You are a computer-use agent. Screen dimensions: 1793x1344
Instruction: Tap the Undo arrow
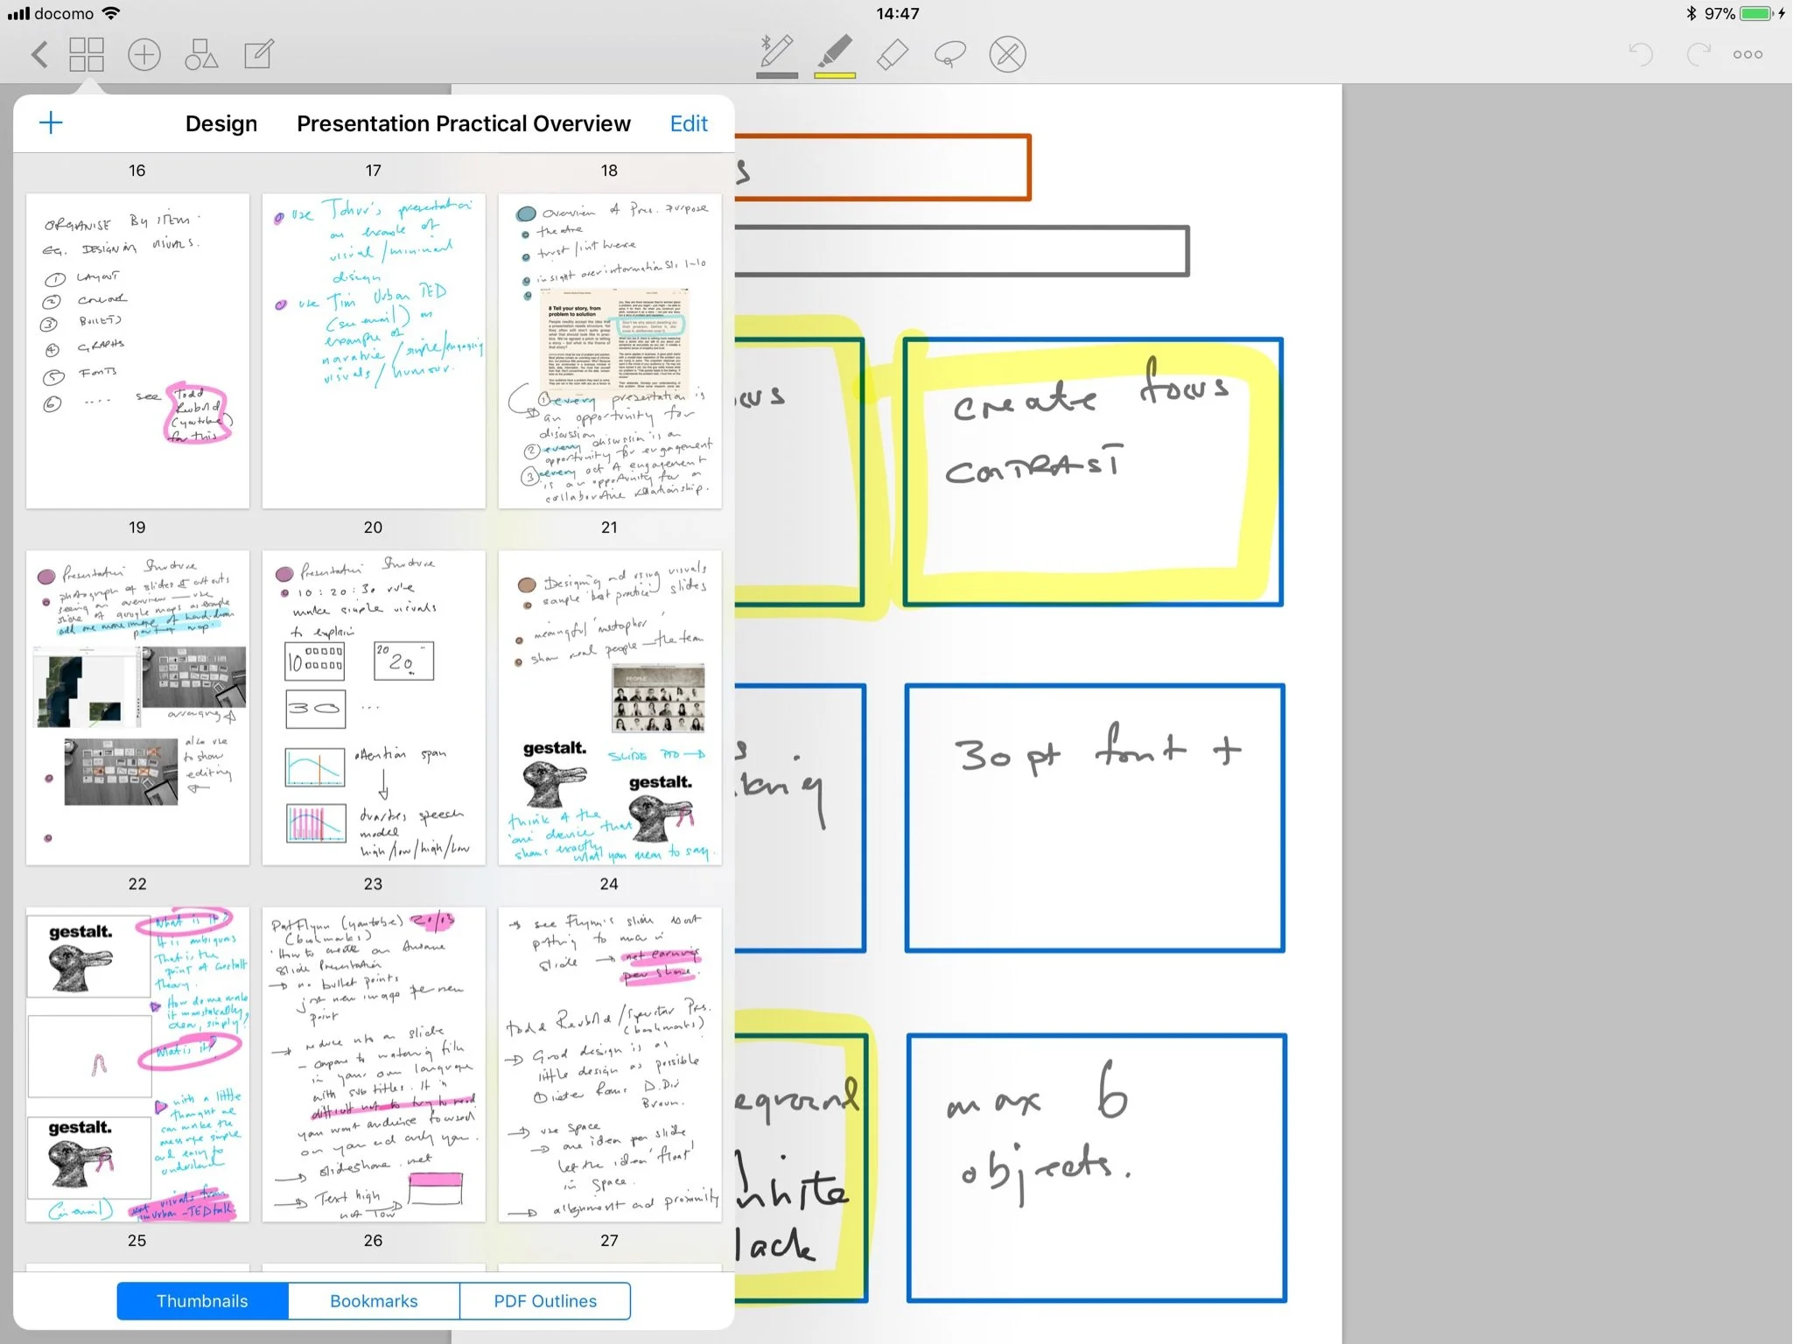(x=1641, y=54)
